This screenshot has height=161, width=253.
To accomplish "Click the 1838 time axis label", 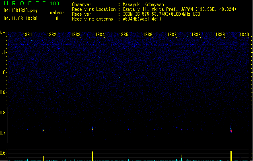I will point(196,34).
